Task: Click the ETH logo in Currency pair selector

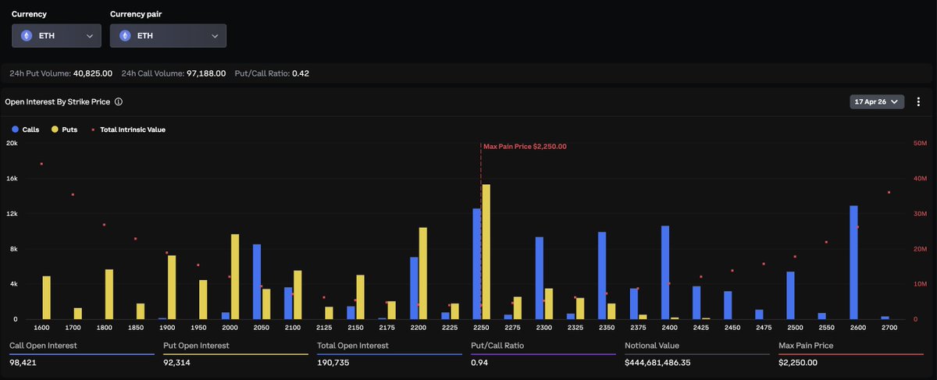Action: pos(124,36)
